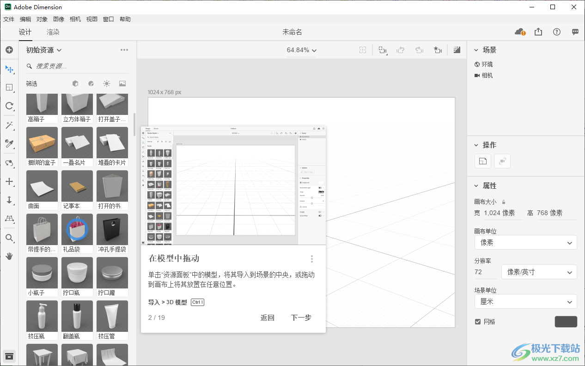Click the camera redo icon

(420, 50)
